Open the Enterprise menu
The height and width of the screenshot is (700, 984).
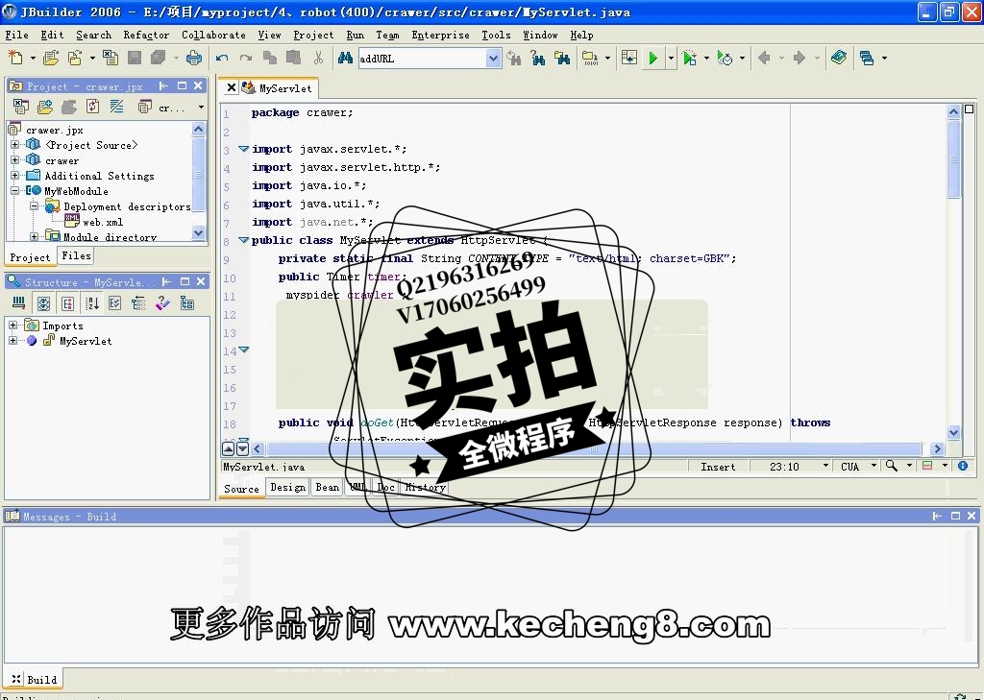[440, 36]
